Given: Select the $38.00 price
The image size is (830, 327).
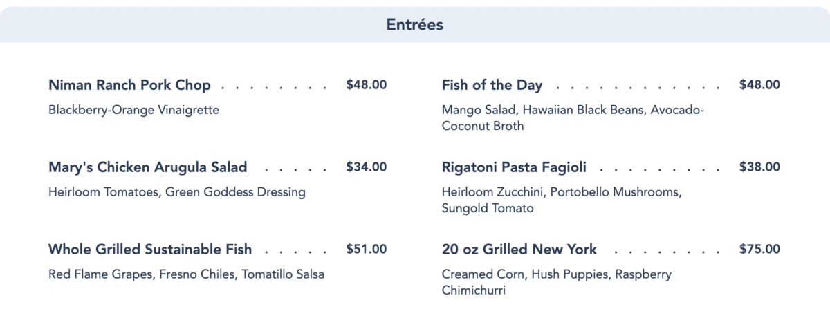Looking at the screenshot, I should (x=759, y=167).
